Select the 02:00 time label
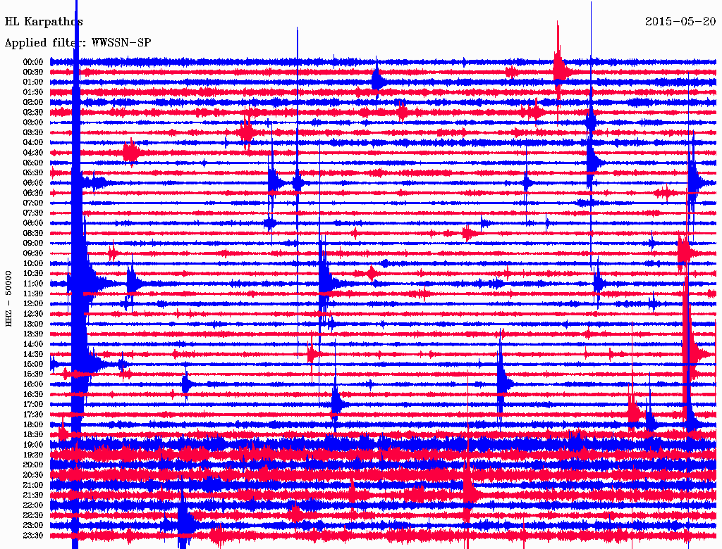Image resolution: width=722 pixels, height=549 pixels. (x=33, y=103)
